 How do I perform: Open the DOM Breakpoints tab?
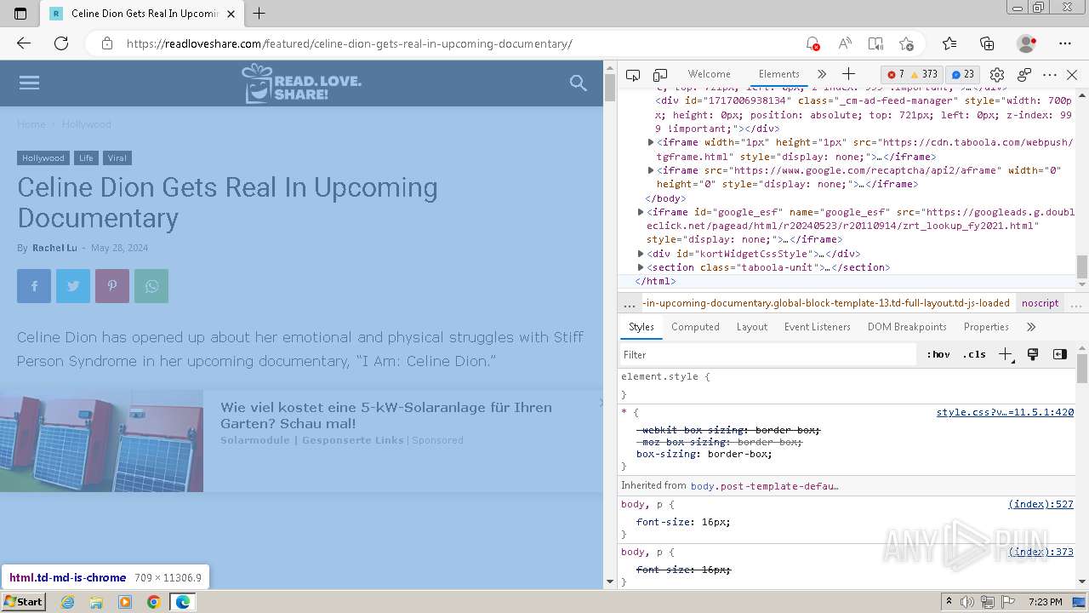click(907, 327)
